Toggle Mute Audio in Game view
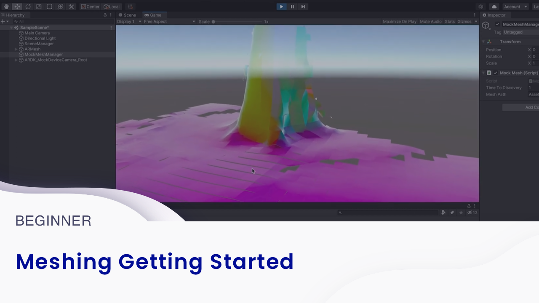Image resolution: width=539 pixels, height=303 pixels. click(430, 21)
